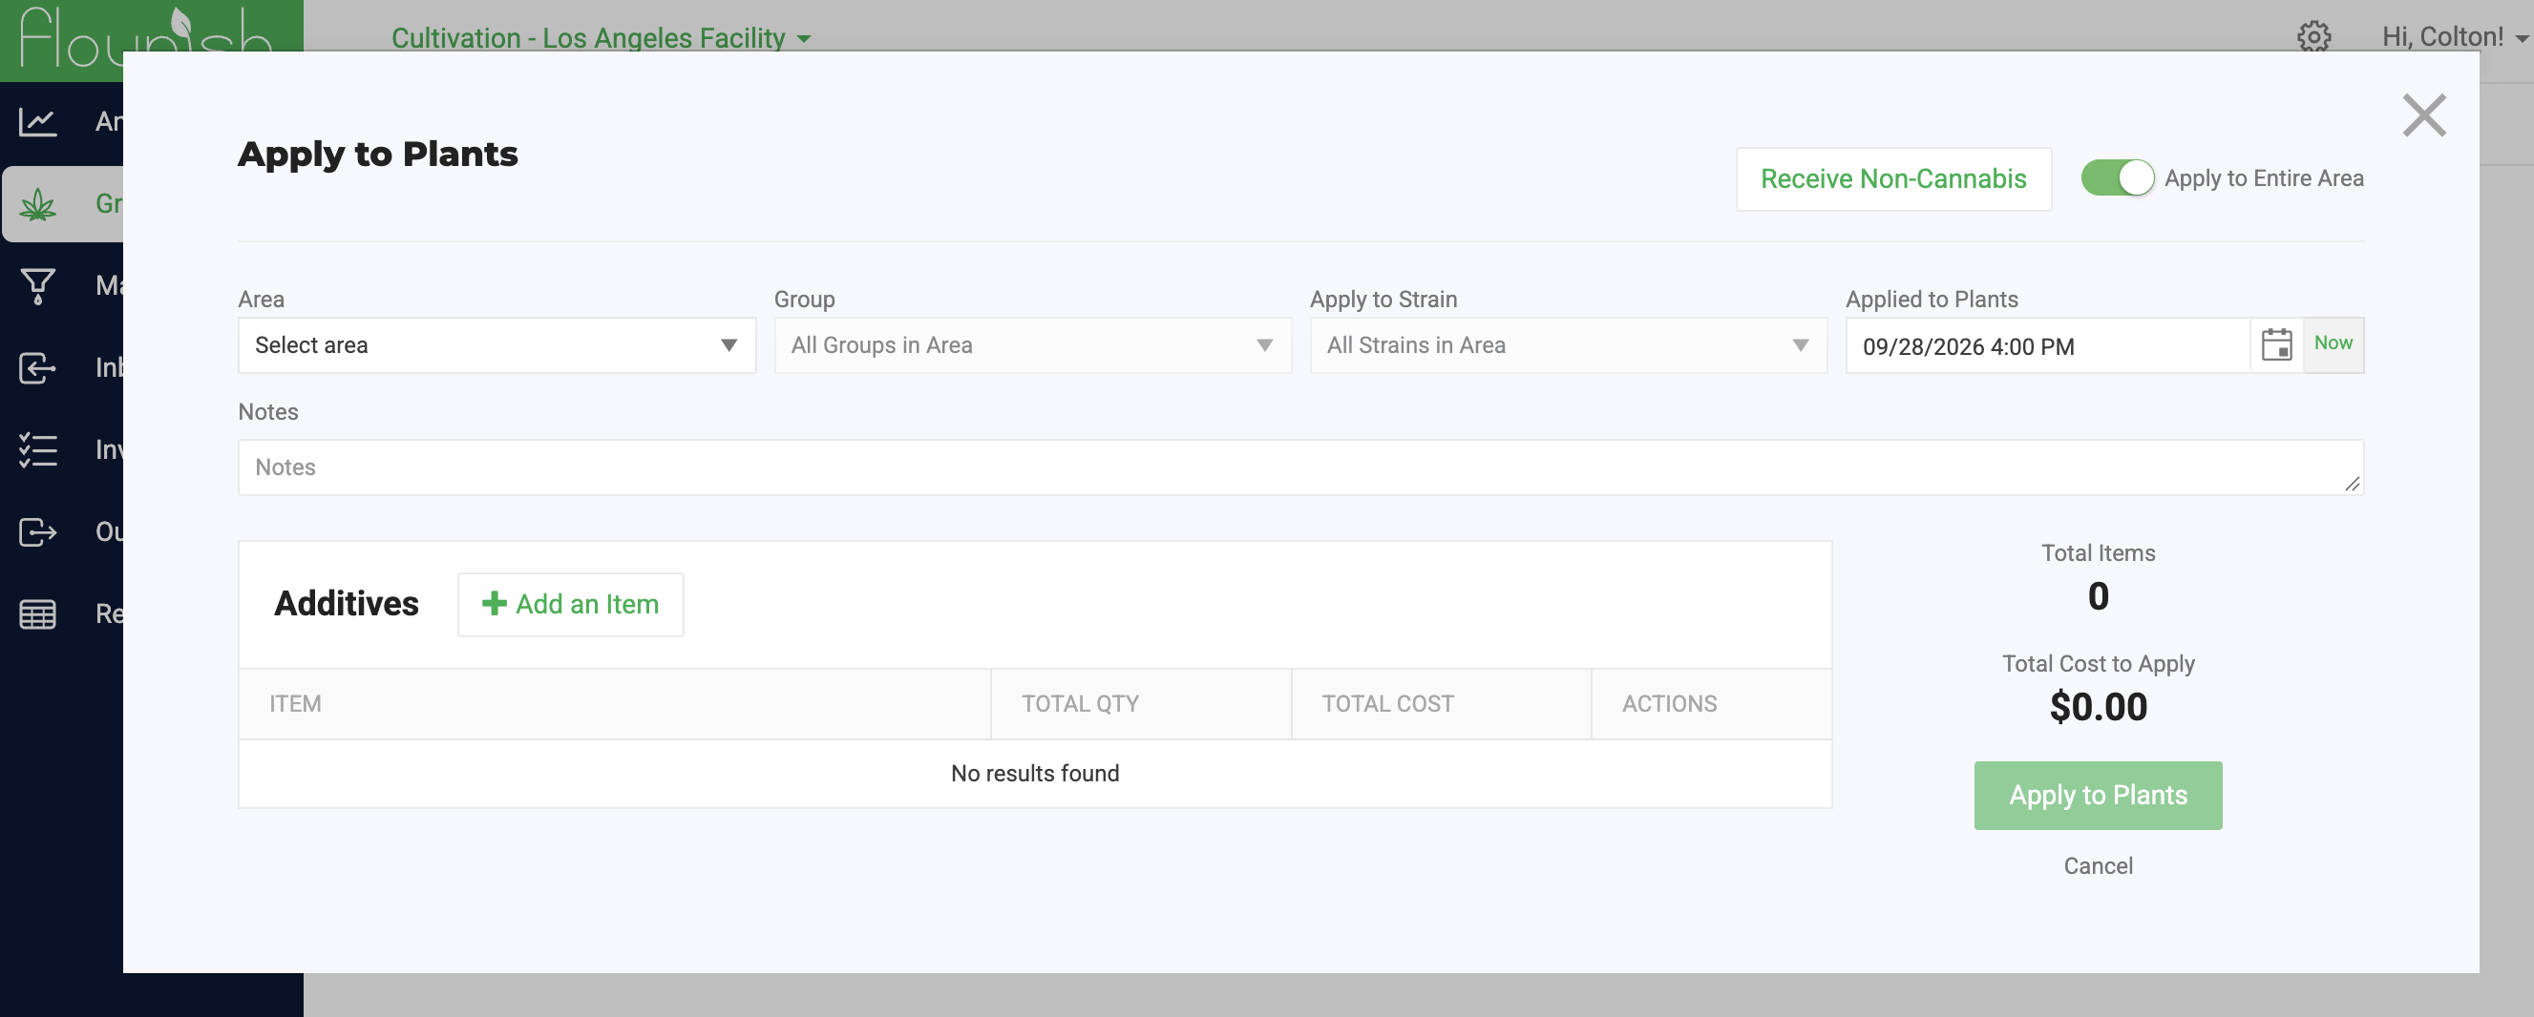Screen dimensions: 2534x1017
Task: Click Add an Item button
Action: [571, 604]
